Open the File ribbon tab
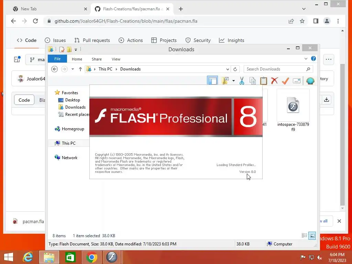 click(x=57, y=59)
